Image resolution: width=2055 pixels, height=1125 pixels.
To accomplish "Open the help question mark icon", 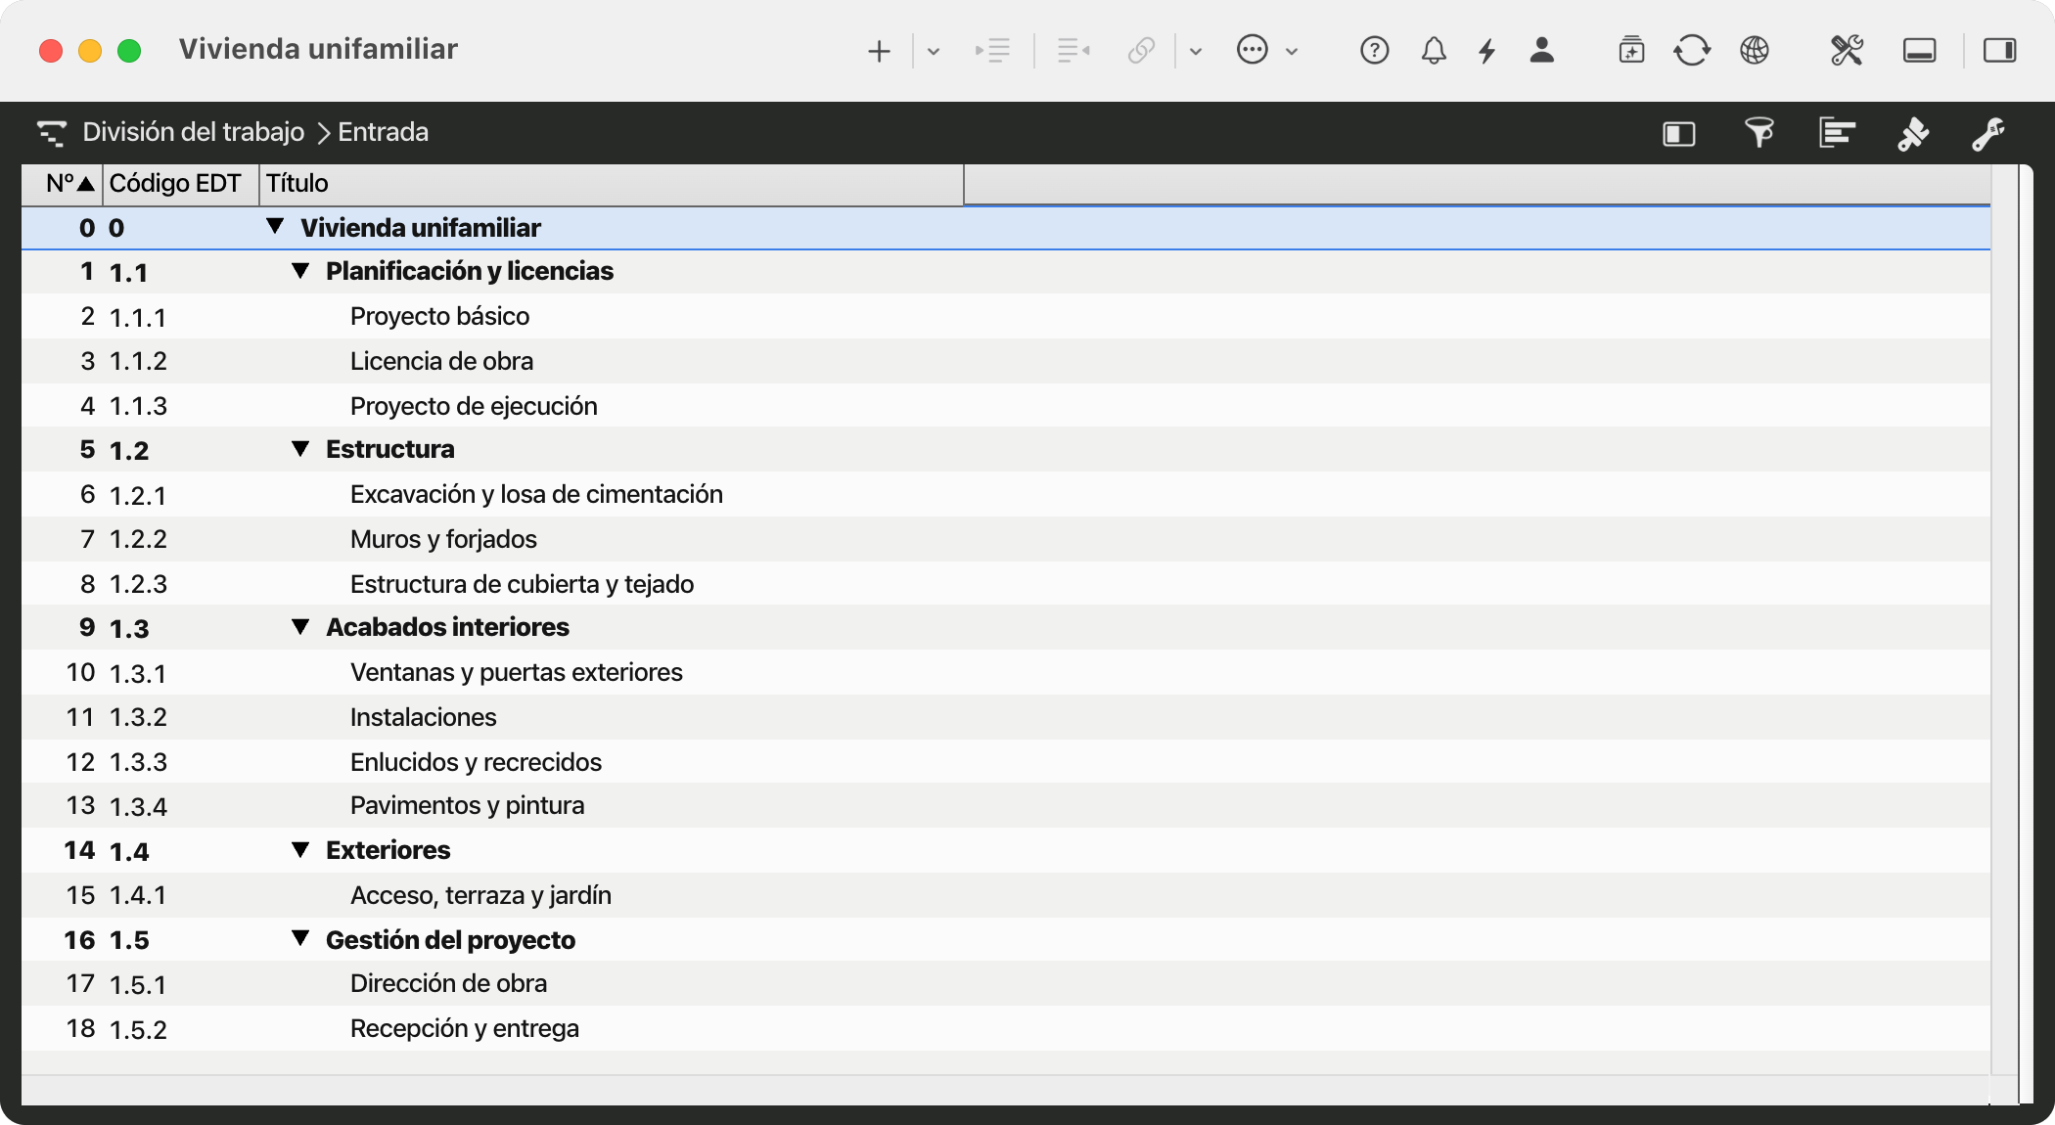I will click(1374, 50).
